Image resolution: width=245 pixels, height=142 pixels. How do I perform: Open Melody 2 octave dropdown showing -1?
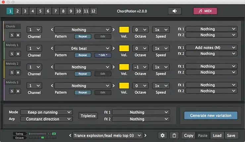pyautogui.click(x=140, y=67)
